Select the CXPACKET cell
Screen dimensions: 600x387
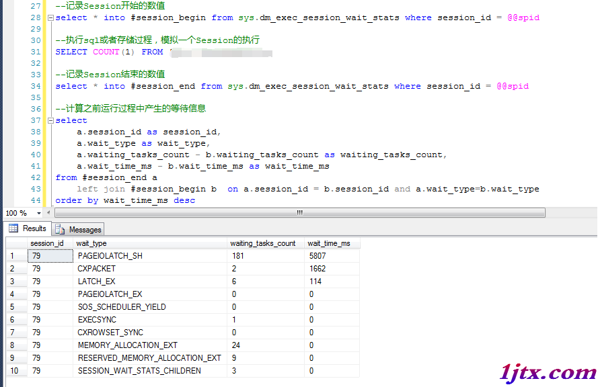[x=150, y=269]
